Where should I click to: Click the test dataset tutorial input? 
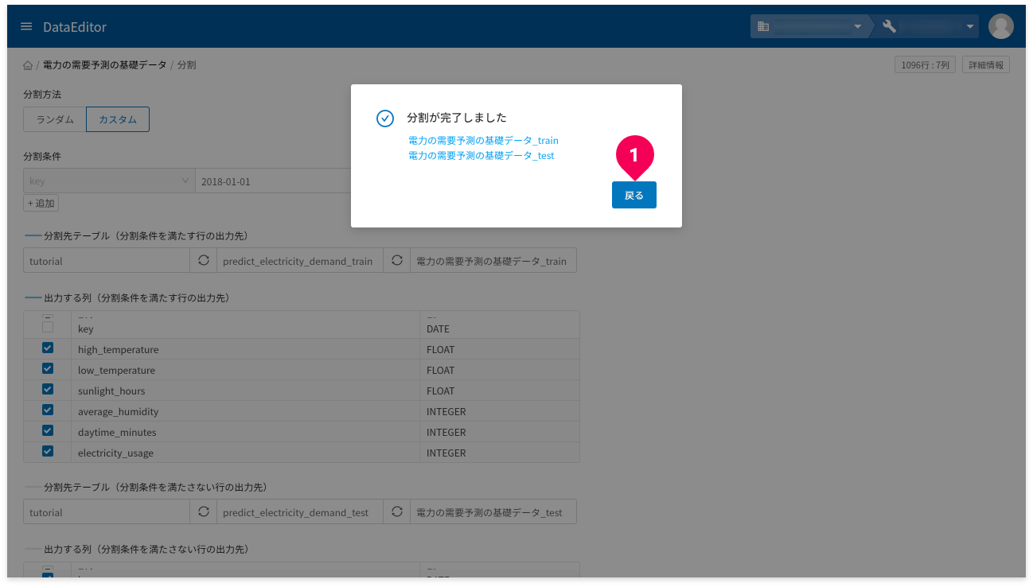point(107,512)
